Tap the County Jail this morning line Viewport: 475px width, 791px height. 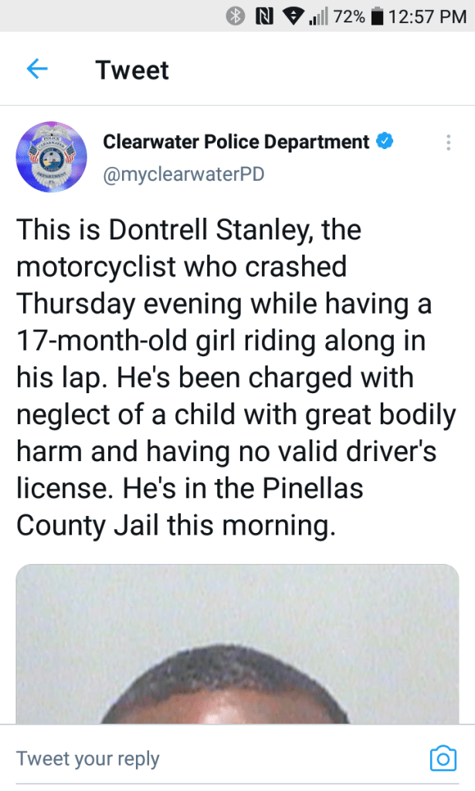click(176, 526)
